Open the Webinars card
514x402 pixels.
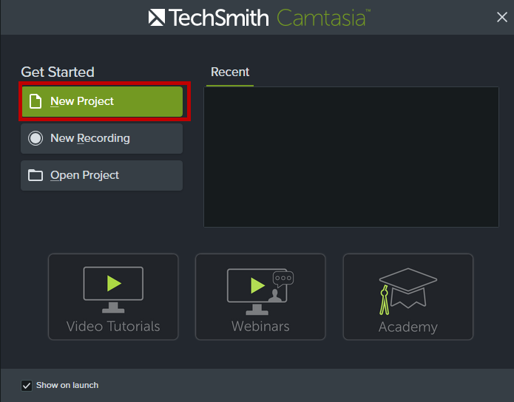[260, 296]
